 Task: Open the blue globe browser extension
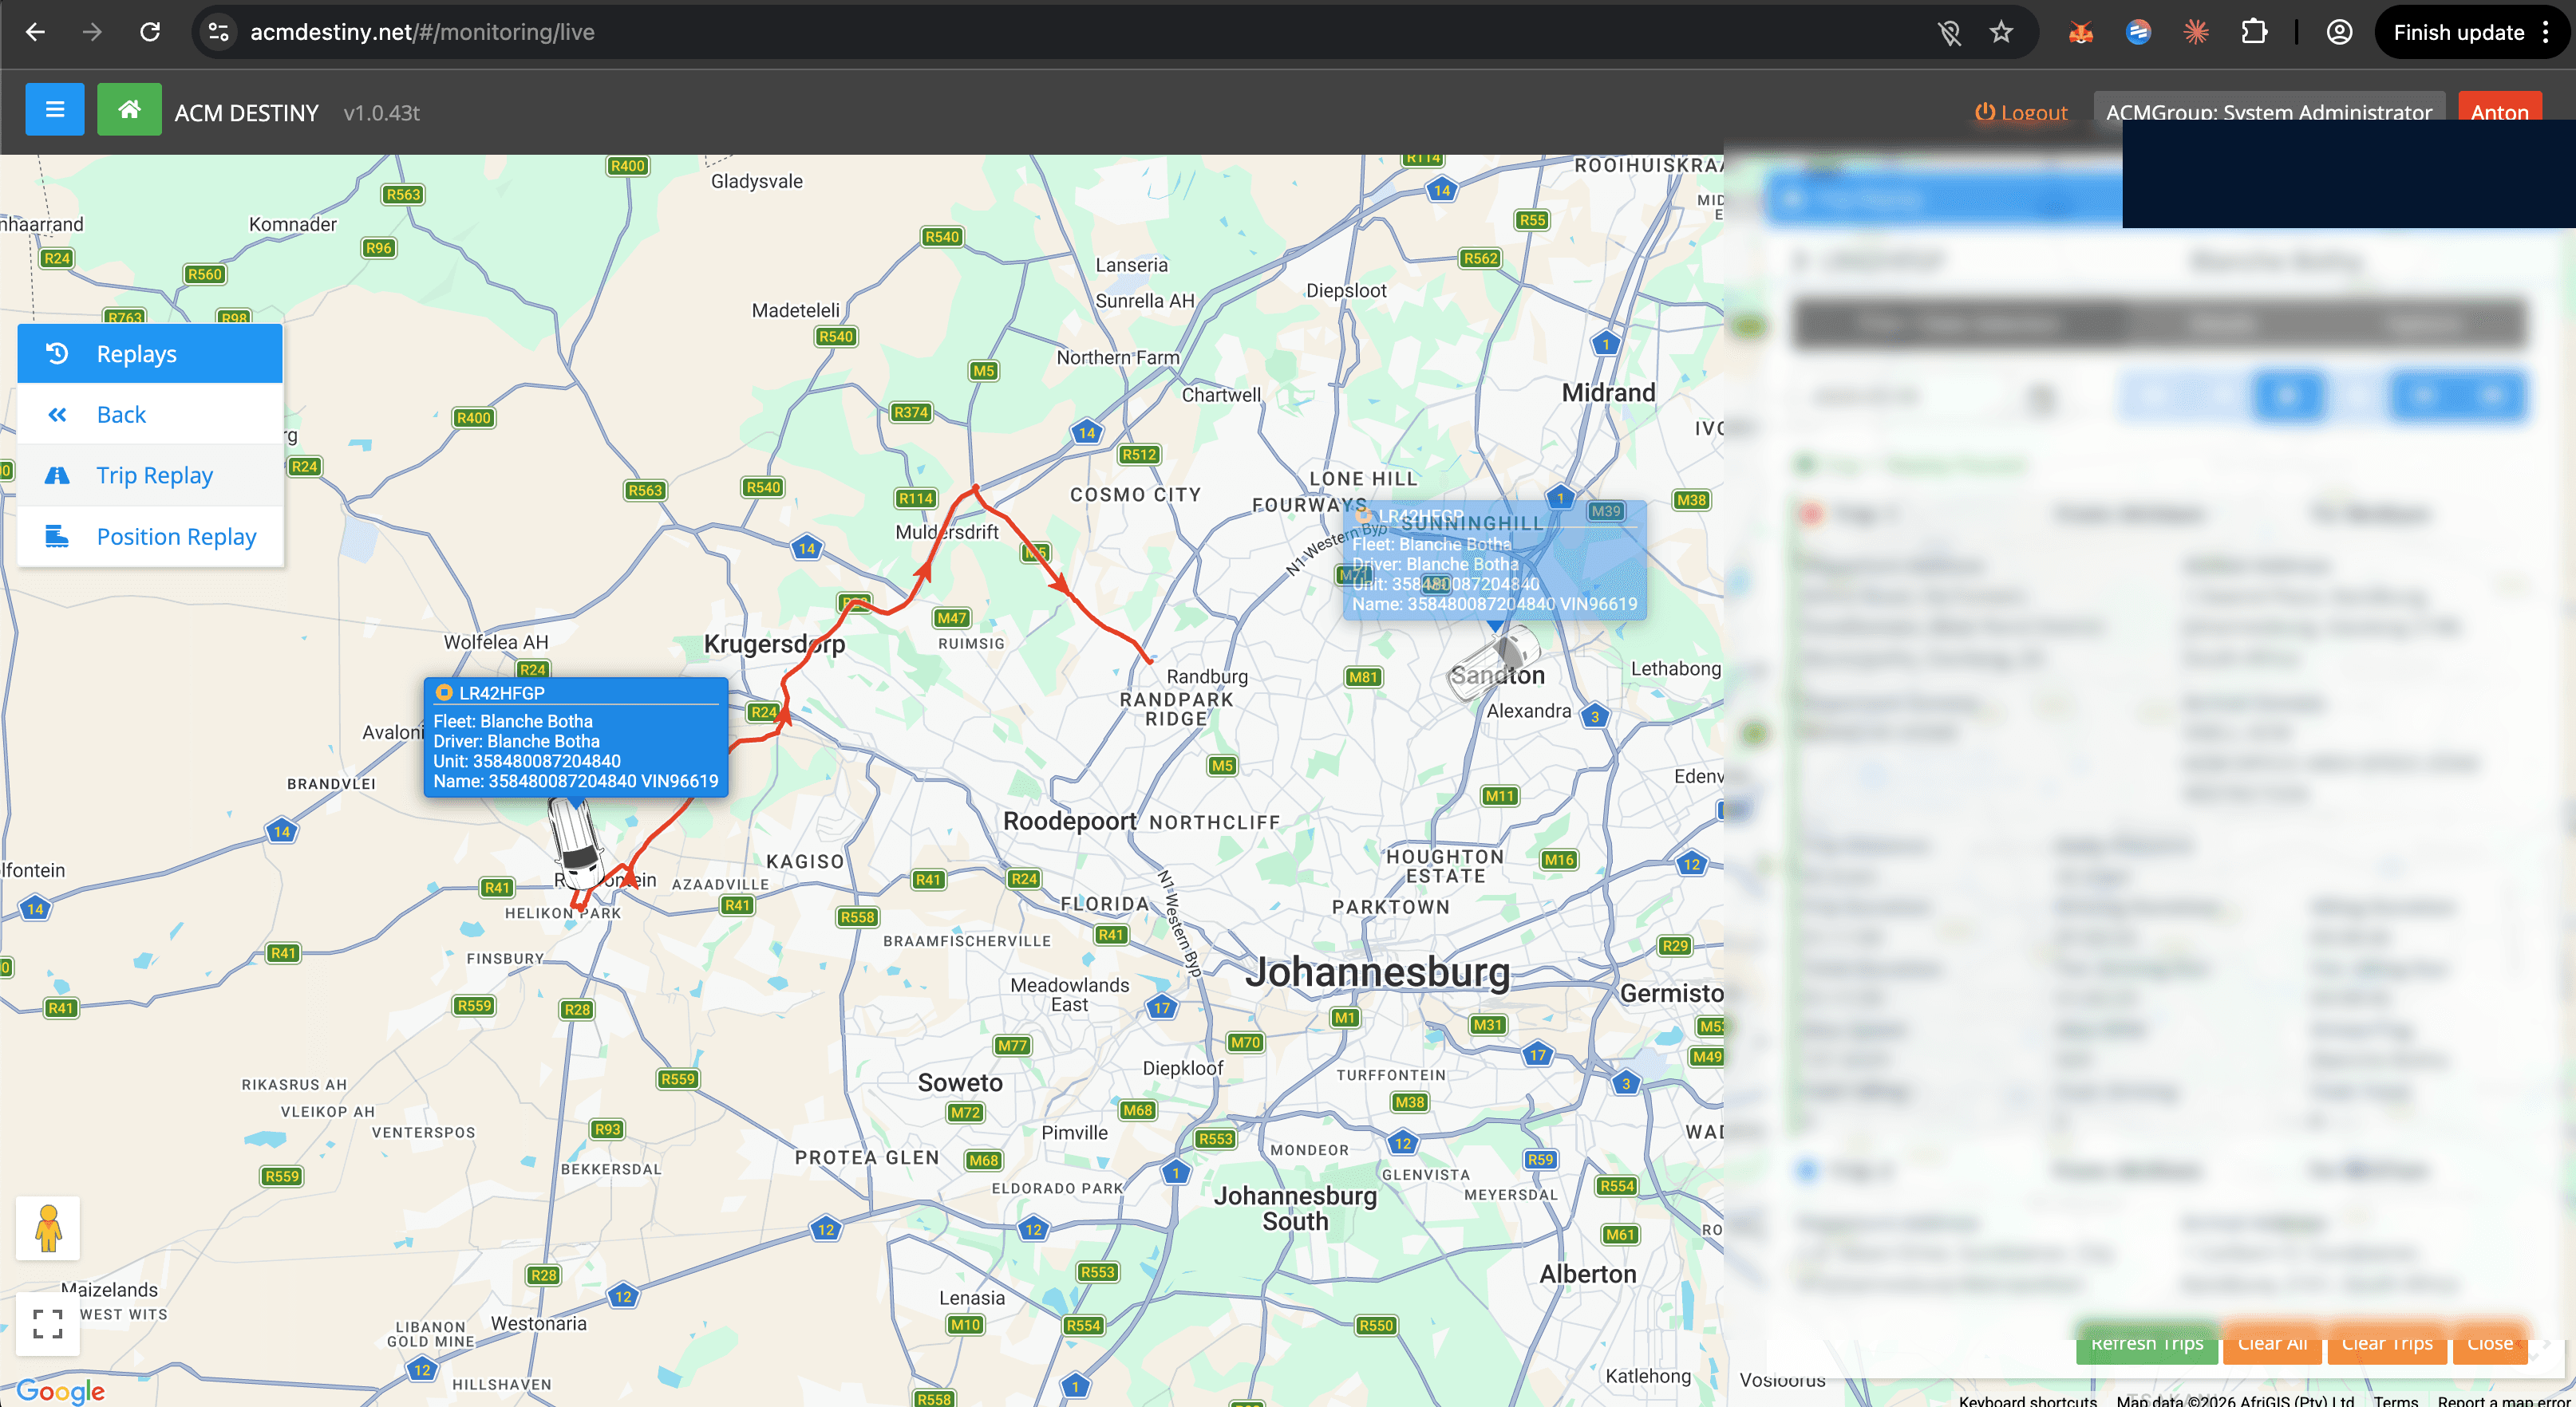(x=2139, y=33)
